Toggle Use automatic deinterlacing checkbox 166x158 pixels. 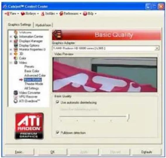point(57,102)
